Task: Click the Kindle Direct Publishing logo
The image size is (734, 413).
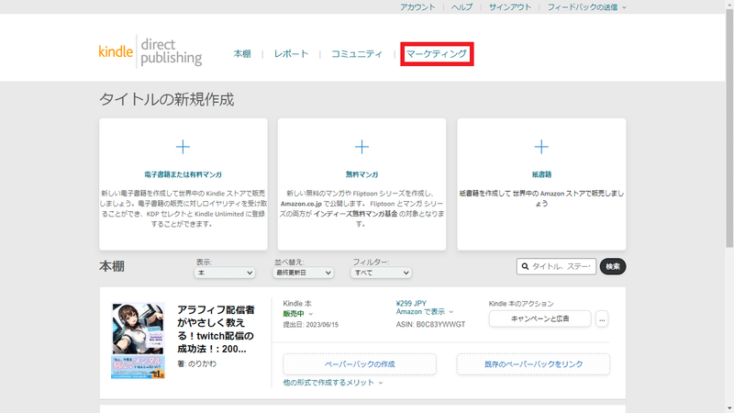Action: (x=150, y=51)
